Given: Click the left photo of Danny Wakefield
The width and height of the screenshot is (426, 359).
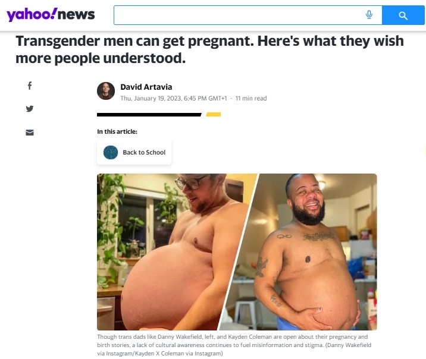Looking at the screenshot, I should coord(168,252).
